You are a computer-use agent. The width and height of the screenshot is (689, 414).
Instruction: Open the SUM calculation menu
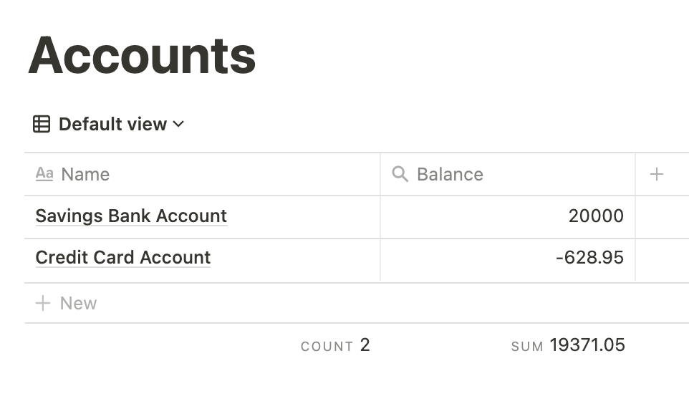coord(568,345)
